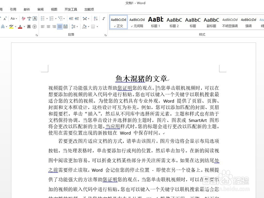Screen dimensions: 264x198
Task: Apply red font color
Action: click(20, 27)
